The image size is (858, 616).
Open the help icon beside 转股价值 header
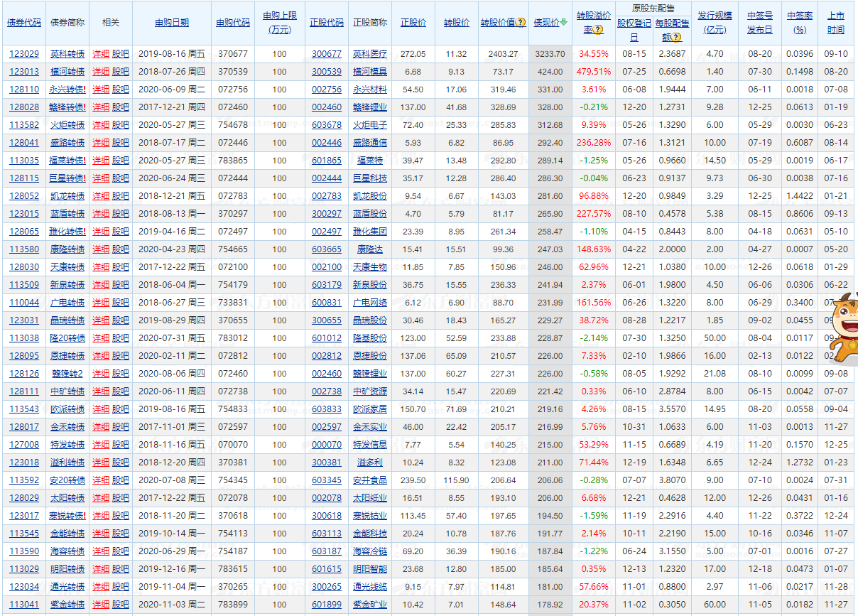pyautogui.click(x=521, y=23)
